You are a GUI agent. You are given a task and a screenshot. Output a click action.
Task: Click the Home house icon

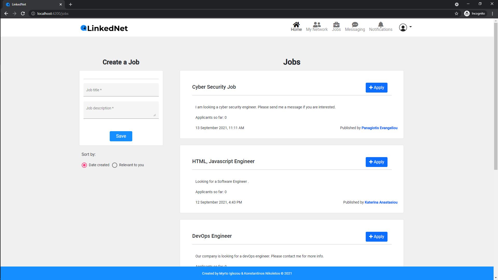[296, 25]
